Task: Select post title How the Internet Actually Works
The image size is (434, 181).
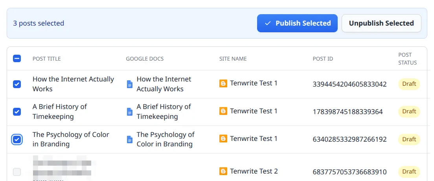Action: [x=74, y=84]
